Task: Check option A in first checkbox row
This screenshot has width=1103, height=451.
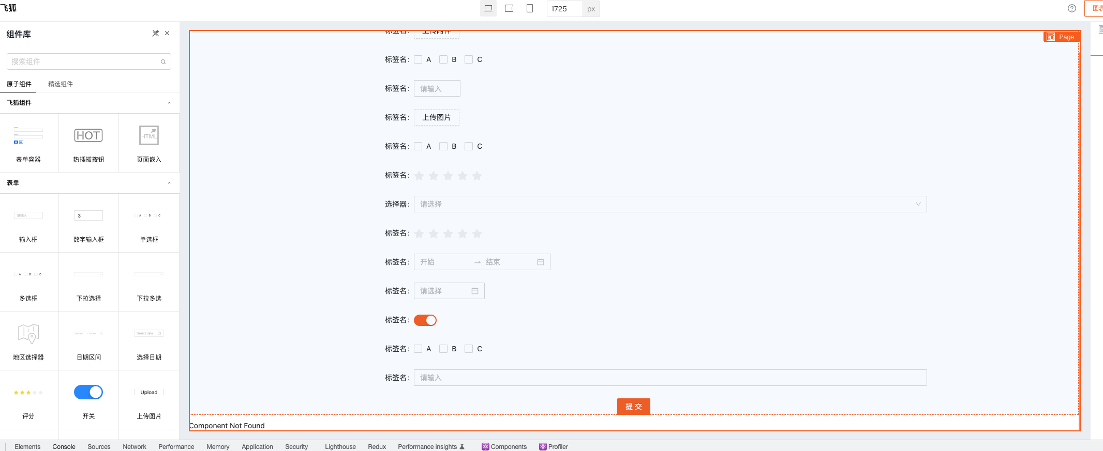Action: (418, 59)
